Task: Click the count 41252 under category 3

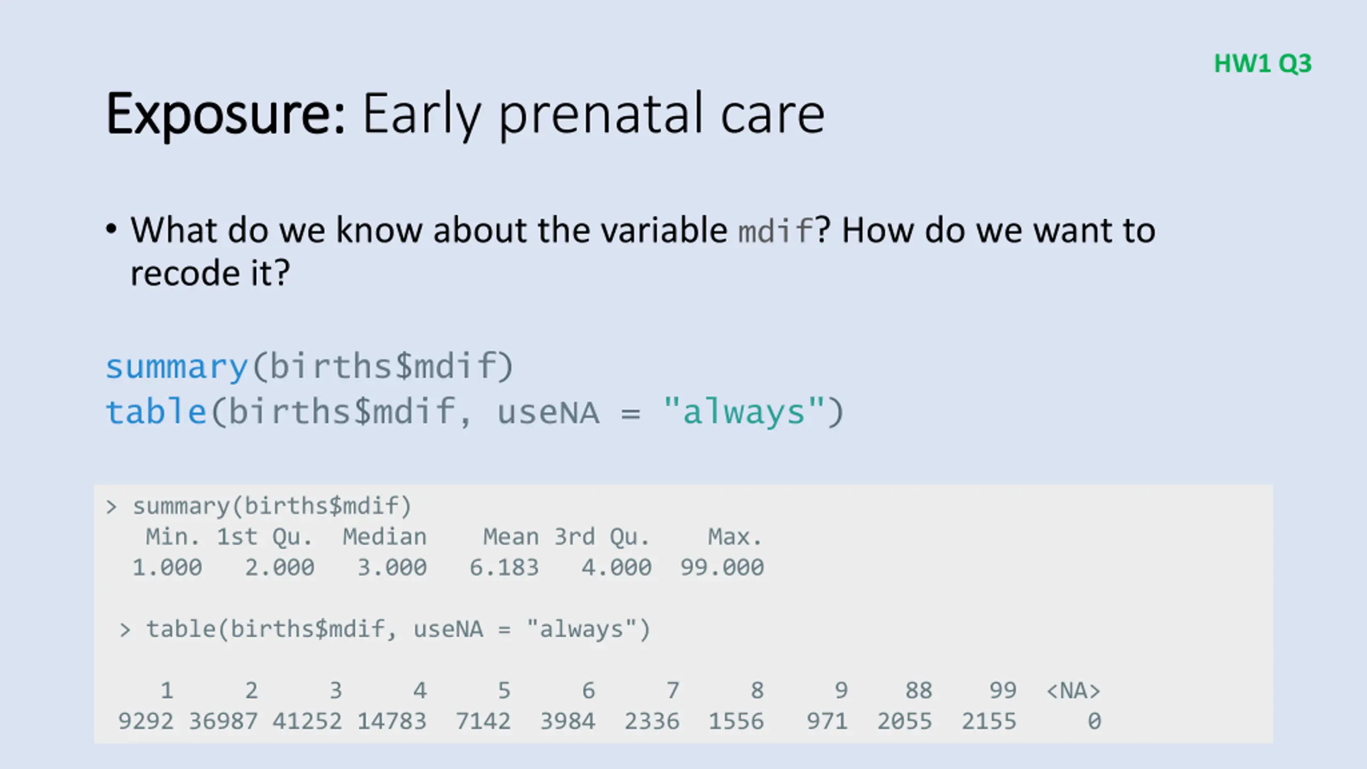Action: click(x=307, y=721)
